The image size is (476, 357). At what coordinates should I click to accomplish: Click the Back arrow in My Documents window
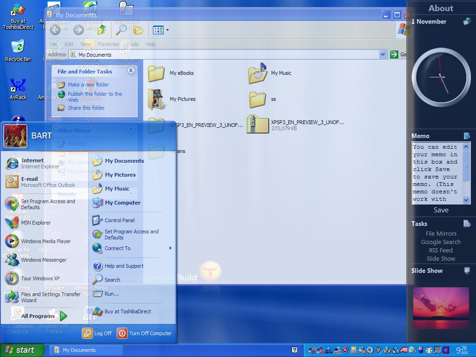pos(55,30)
